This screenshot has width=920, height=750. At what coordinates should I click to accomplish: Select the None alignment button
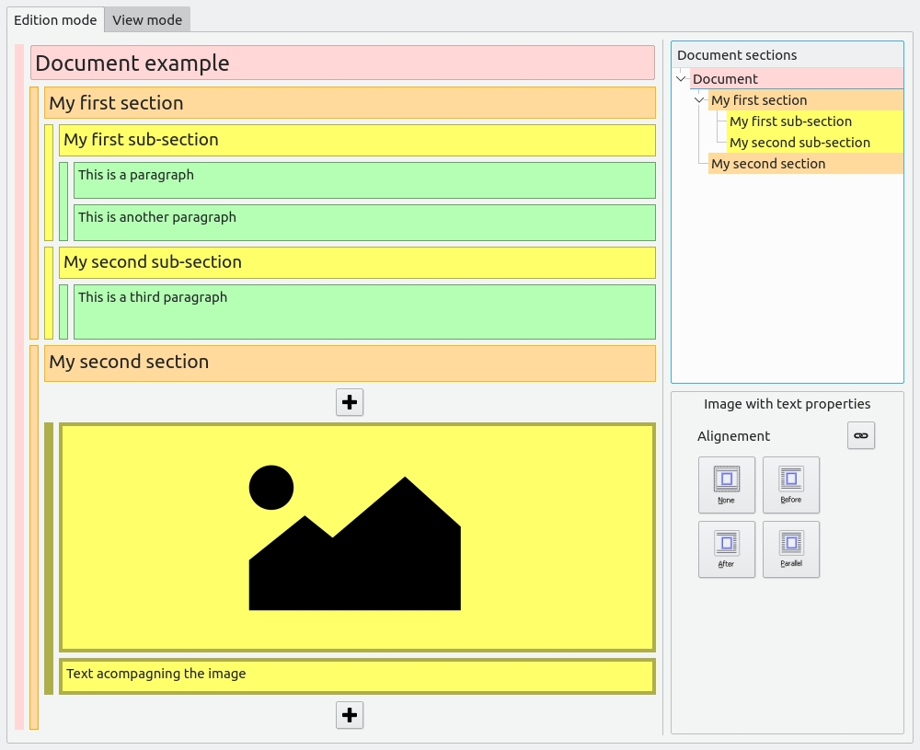(x=727, y=485)
